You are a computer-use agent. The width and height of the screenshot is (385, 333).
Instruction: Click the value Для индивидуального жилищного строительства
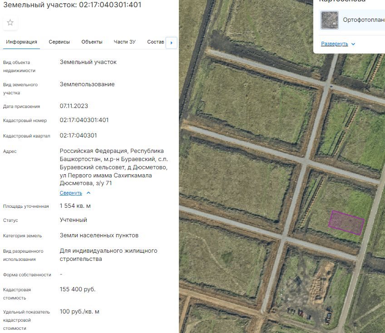108,255
